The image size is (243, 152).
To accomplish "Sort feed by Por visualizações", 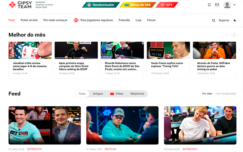I will tap(226, 94).
